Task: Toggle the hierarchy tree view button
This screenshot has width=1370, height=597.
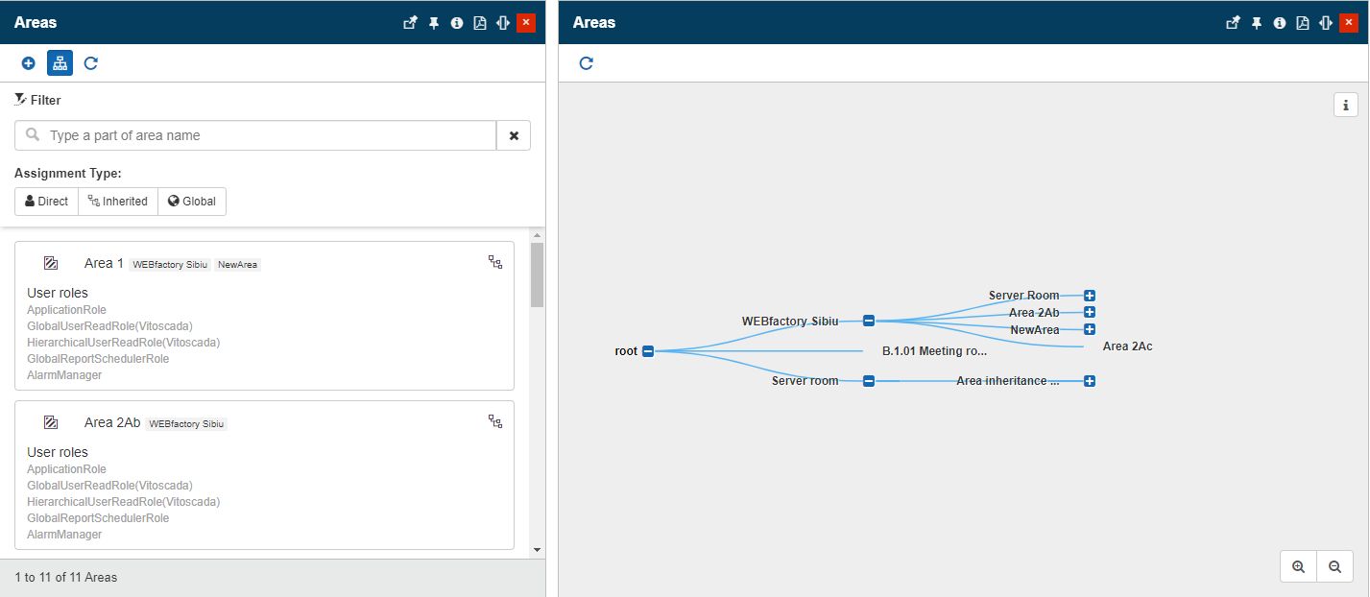Action: [60, 63]
